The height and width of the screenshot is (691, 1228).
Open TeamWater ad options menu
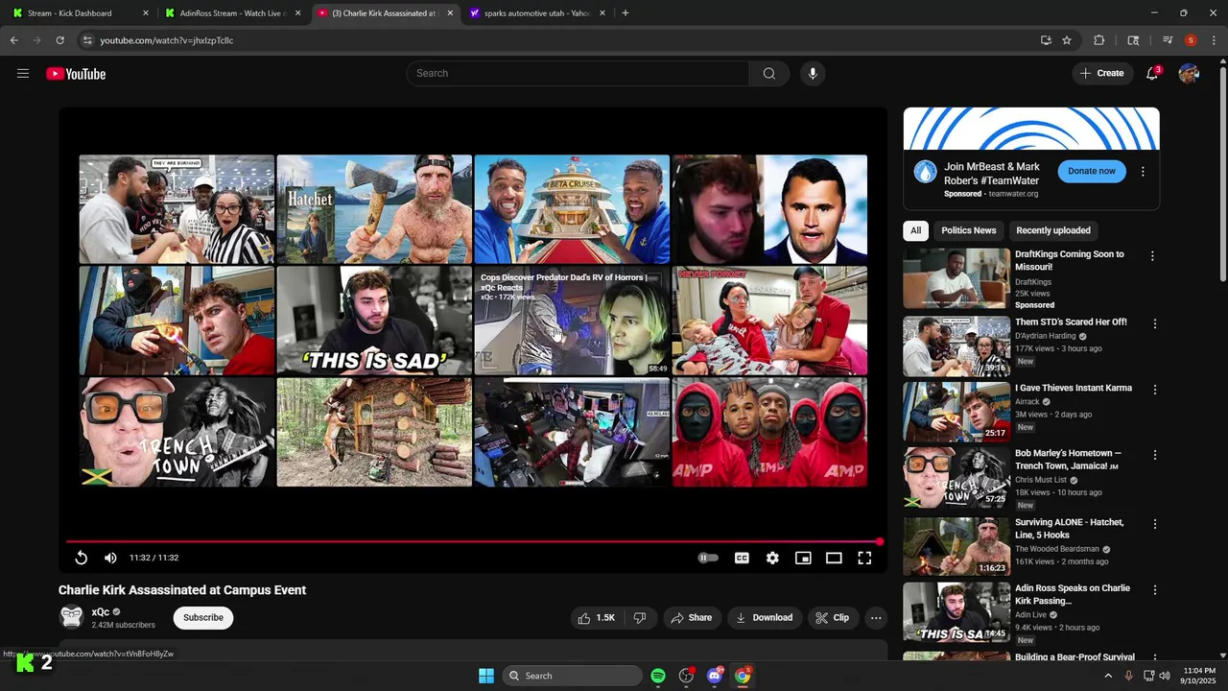pos(1143,172)
